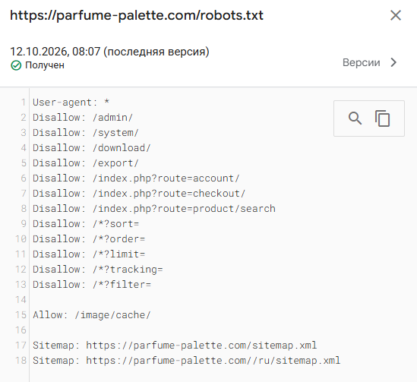Click line with route=account/
The width and height of the screenshot is (417, 382).
[x=136, y=178]
